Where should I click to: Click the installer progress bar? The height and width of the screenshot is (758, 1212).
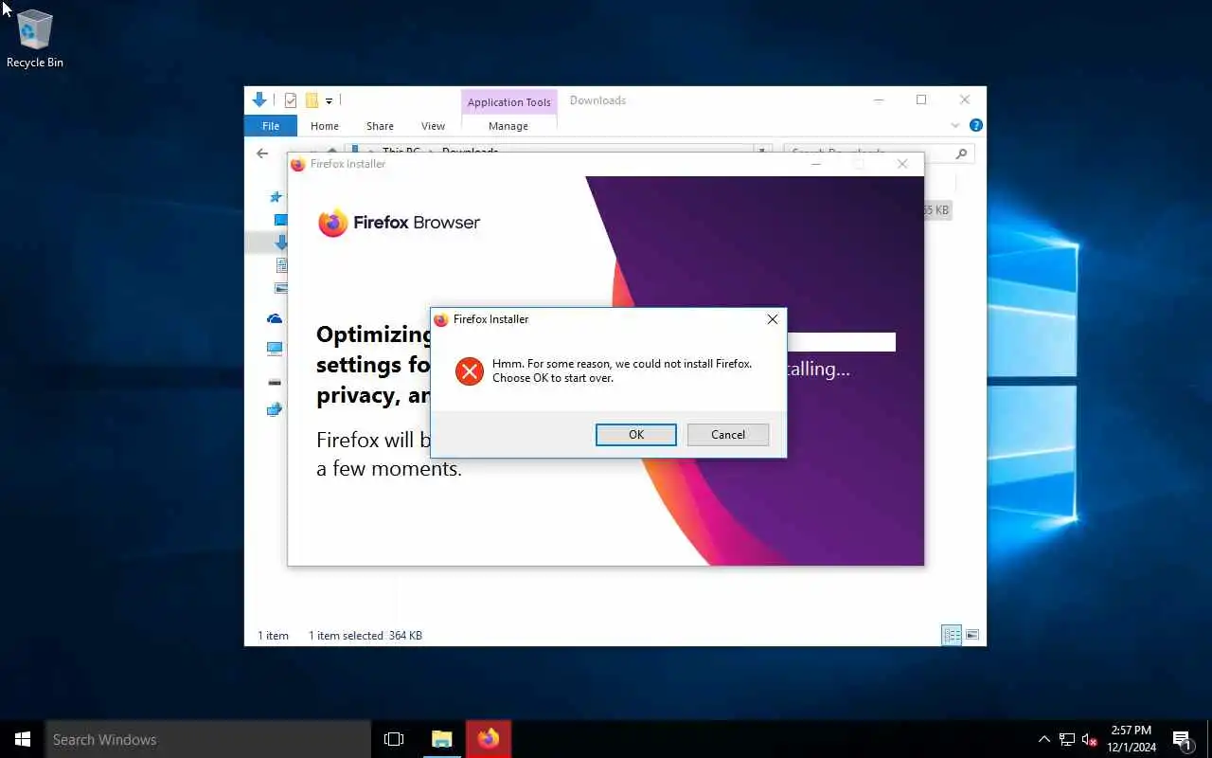tap(841, 342)
